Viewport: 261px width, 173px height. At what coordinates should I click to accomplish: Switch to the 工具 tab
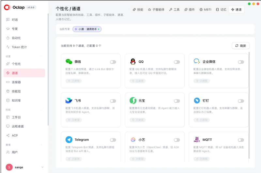coord(174,10)
